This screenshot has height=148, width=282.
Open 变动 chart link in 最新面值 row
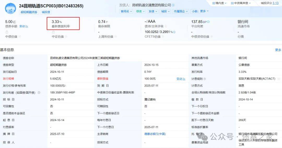pos(181,79)
